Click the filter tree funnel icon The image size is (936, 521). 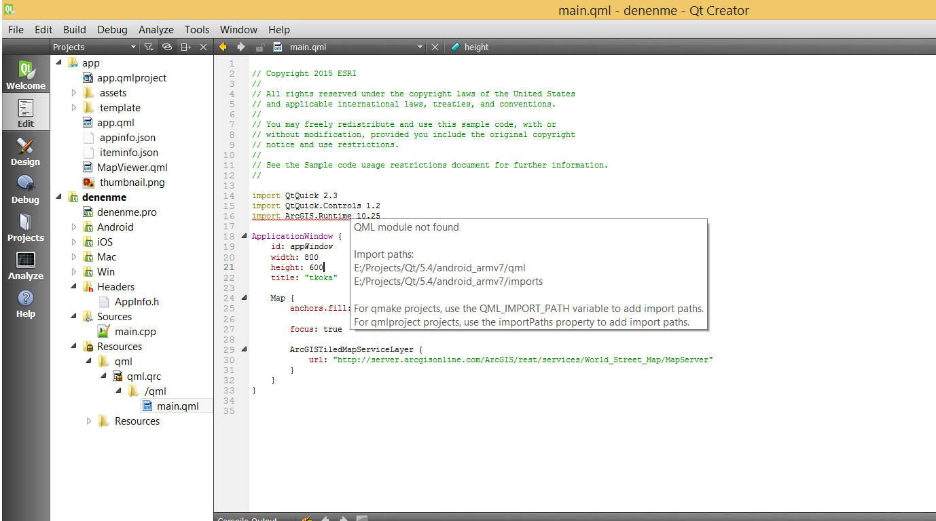pyautogui.click(x=149, y=47)
